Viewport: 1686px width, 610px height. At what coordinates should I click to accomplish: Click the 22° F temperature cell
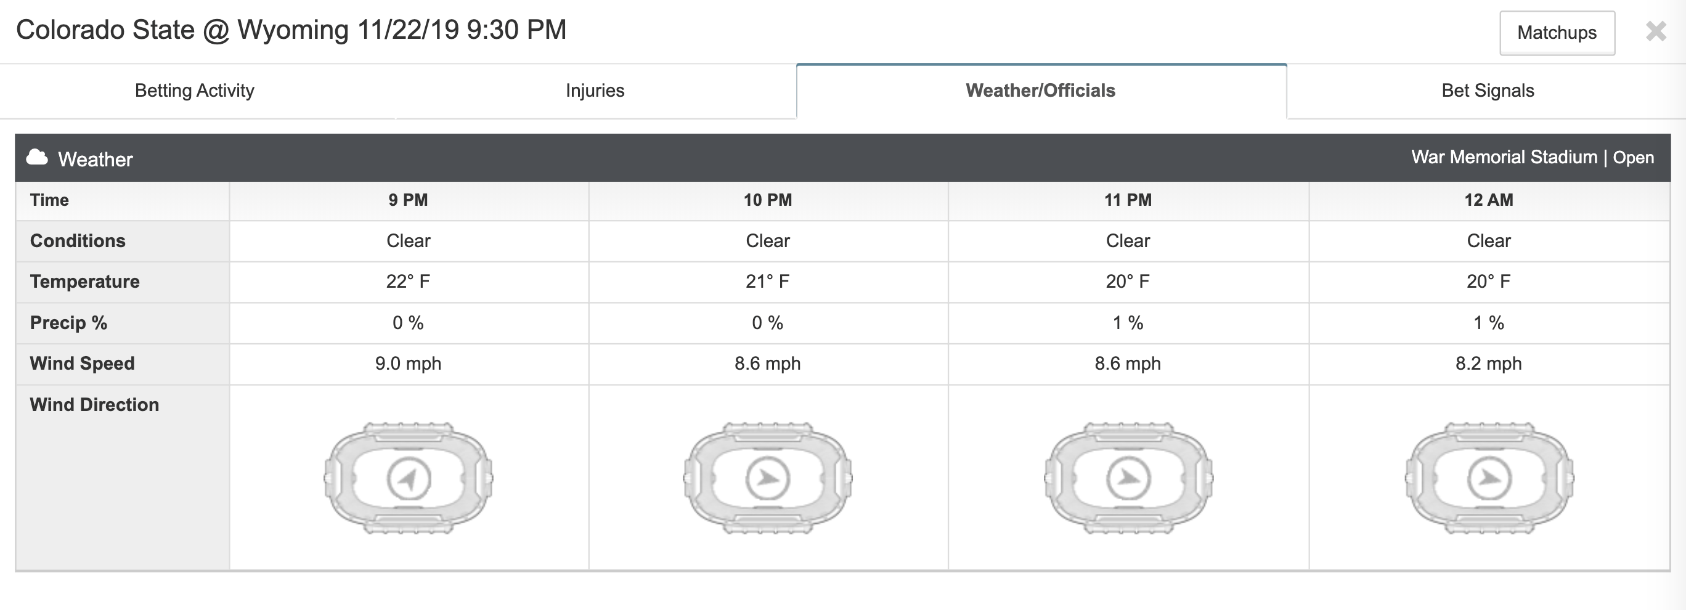tap(409, 282)
